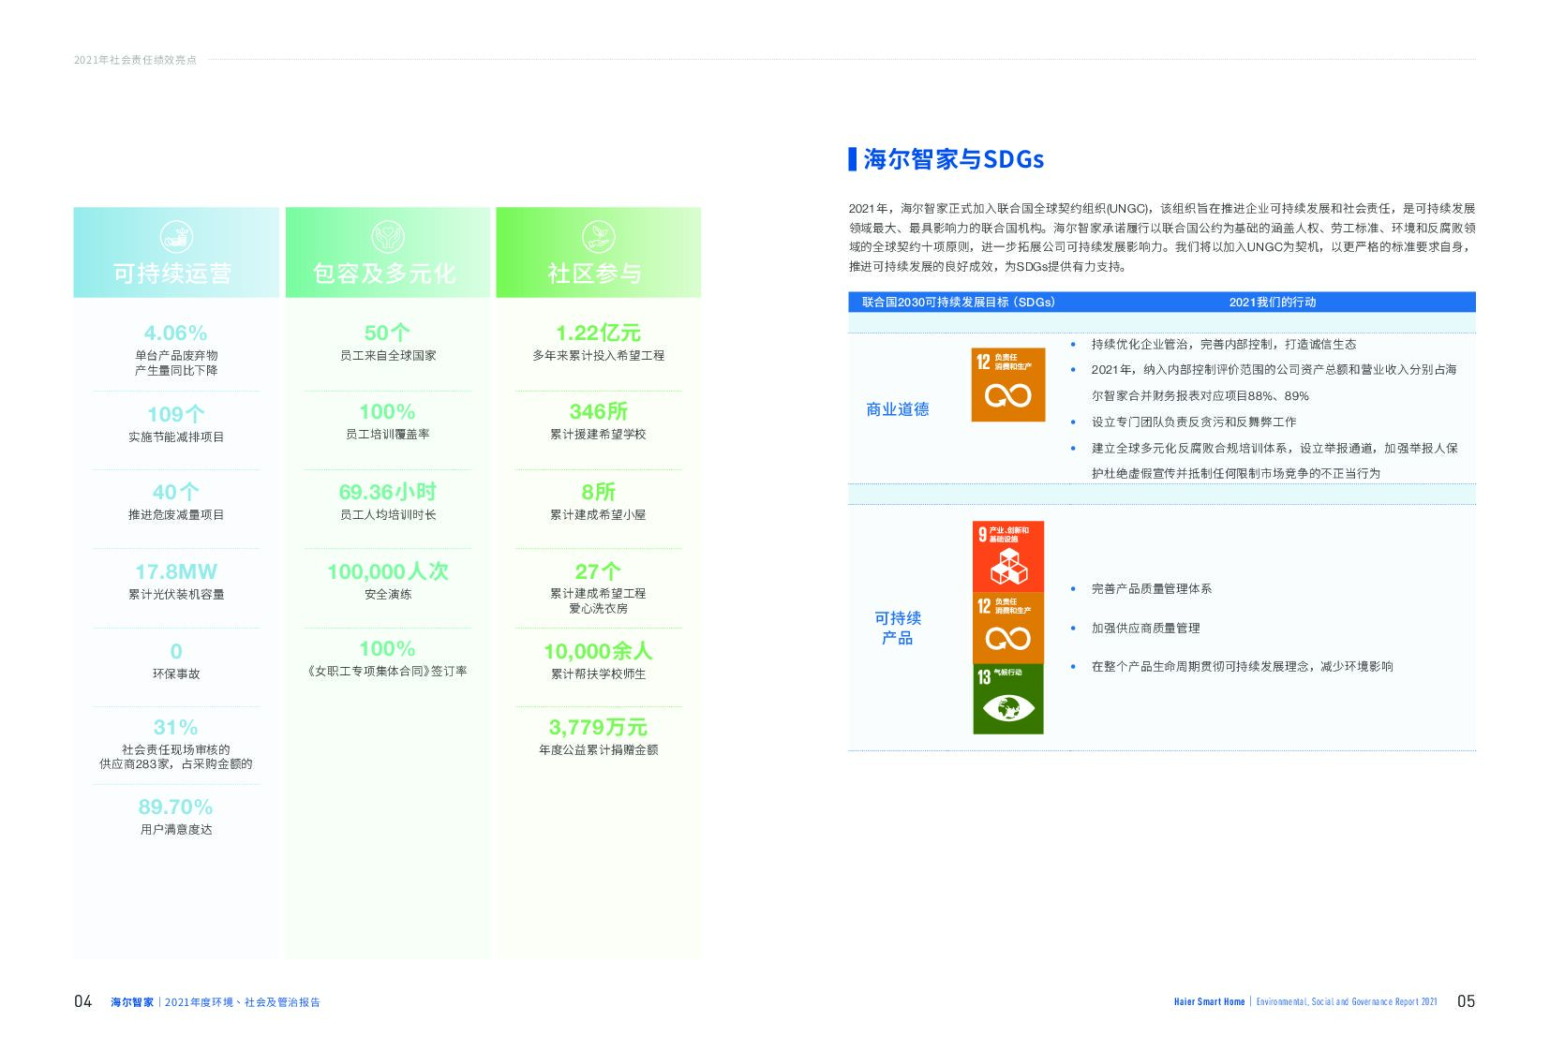Select the 4.06% figure
1550x1051 pixels.
(176, 333)
